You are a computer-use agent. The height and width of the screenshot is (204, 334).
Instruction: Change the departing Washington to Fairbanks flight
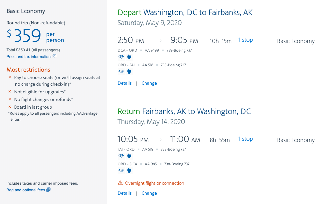point(149,83)
